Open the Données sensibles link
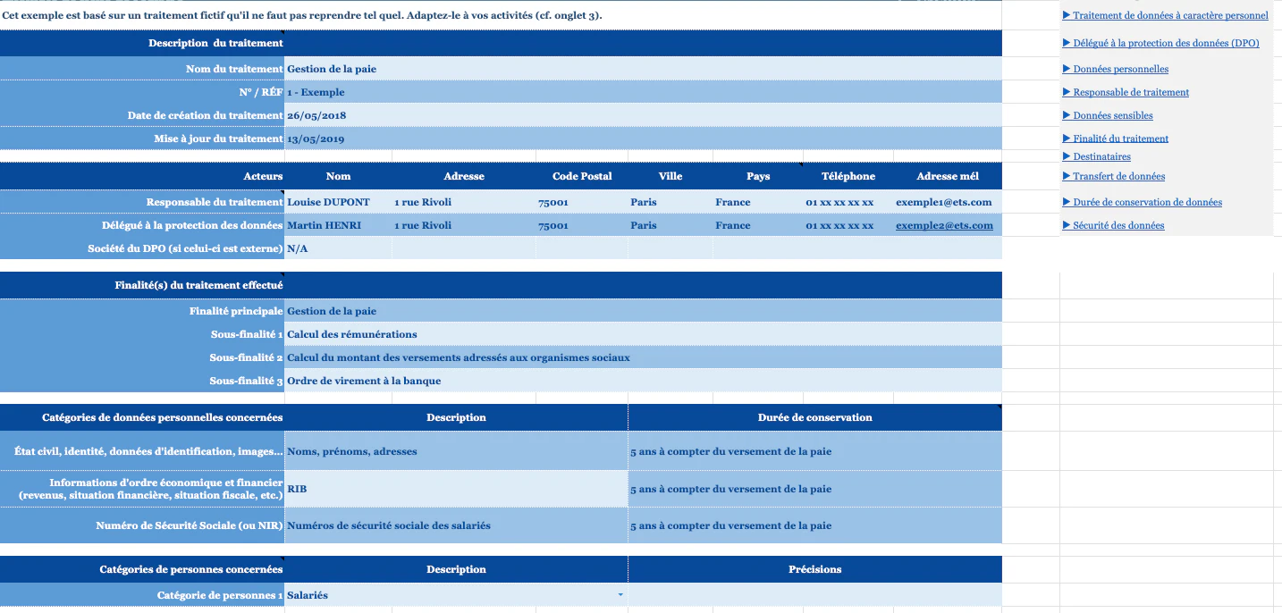The image size is (1282, 613). (x=1107, y=115)
